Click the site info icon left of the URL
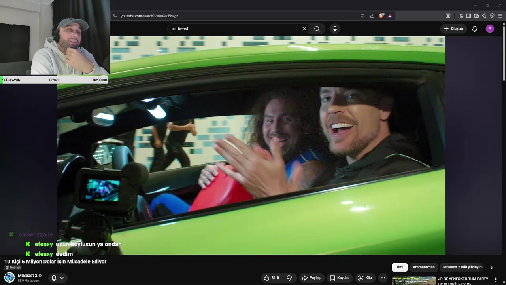Screen dimensions: 506x285 (x=115, y=16)
